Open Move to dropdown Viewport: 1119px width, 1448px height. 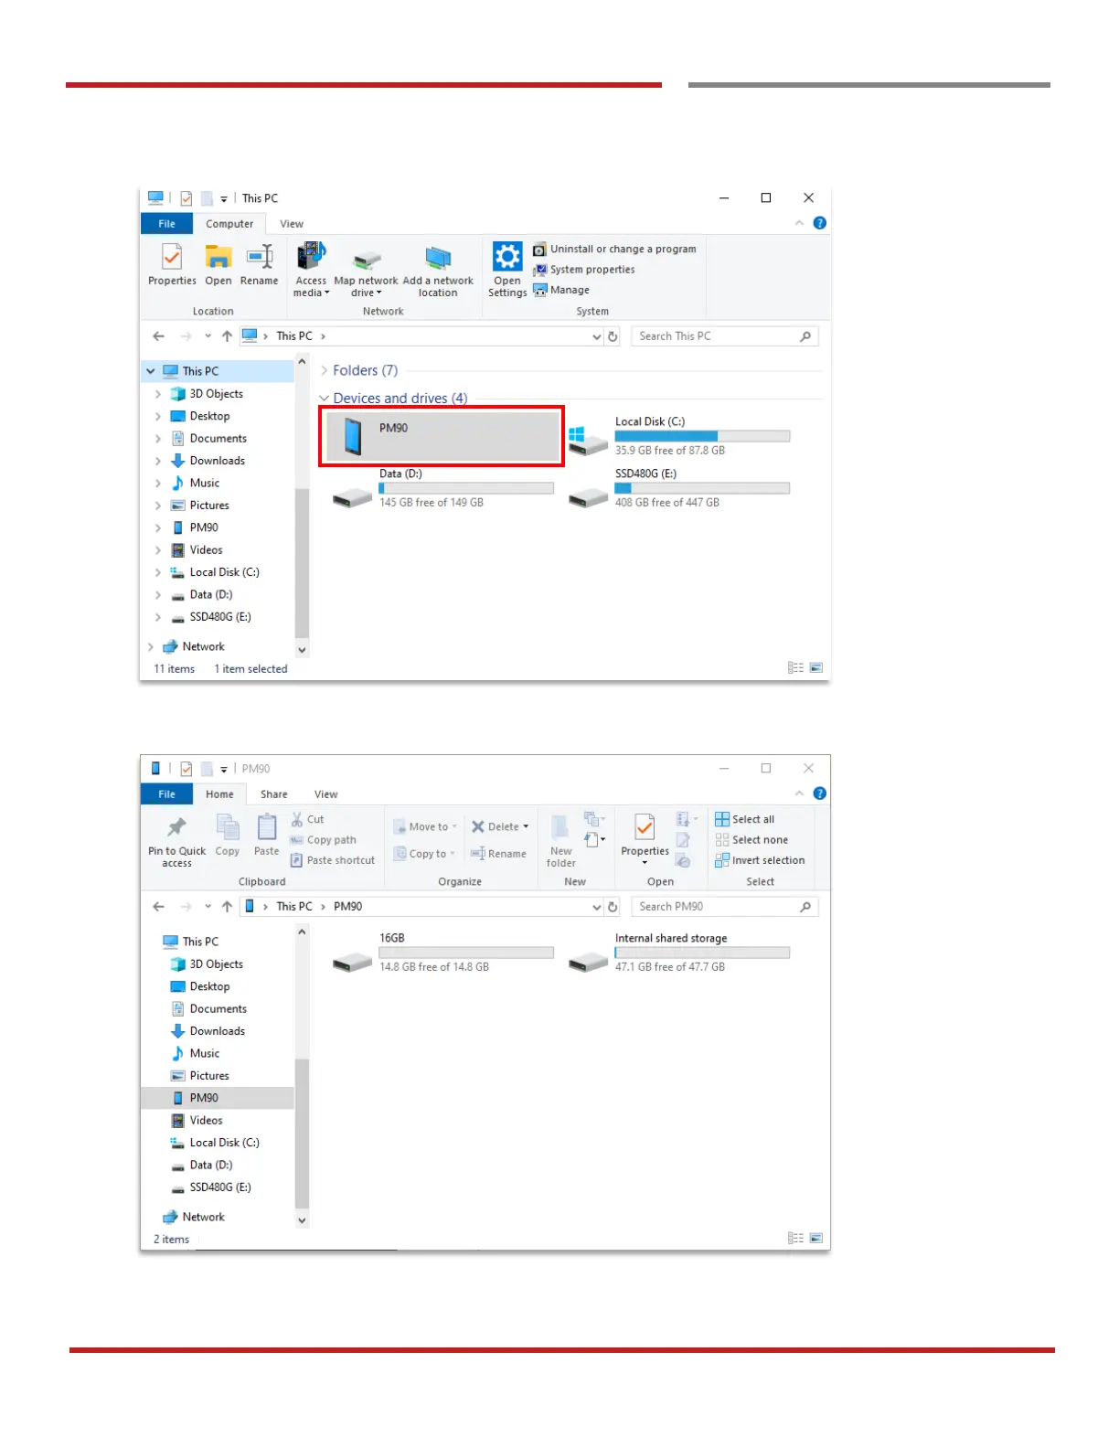click(x=425, y=826)
